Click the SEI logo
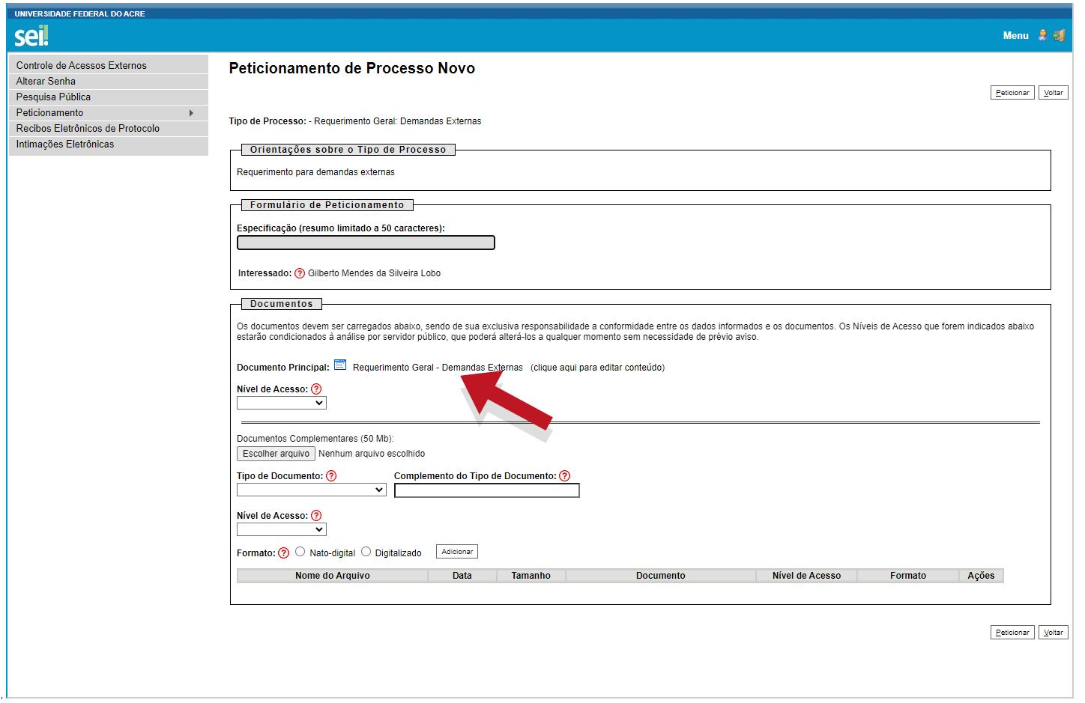This screenshot has width=1085, height=703. click(x=31, y=35)
